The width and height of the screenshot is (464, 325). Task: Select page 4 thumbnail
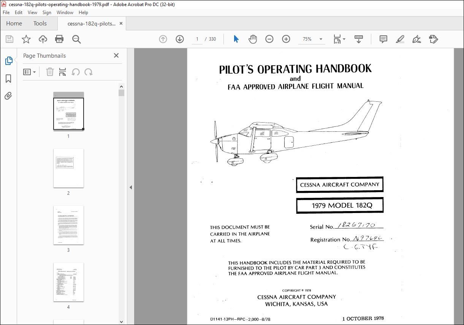pyautogui.click(x=68, y=282)
